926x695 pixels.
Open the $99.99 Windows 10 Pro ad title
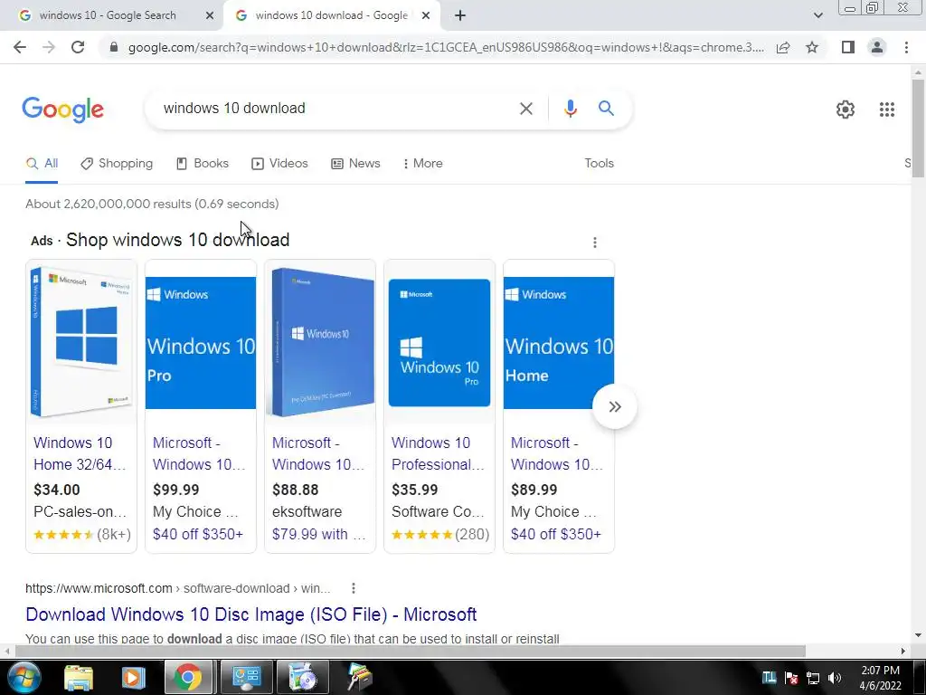click(199, 454)
